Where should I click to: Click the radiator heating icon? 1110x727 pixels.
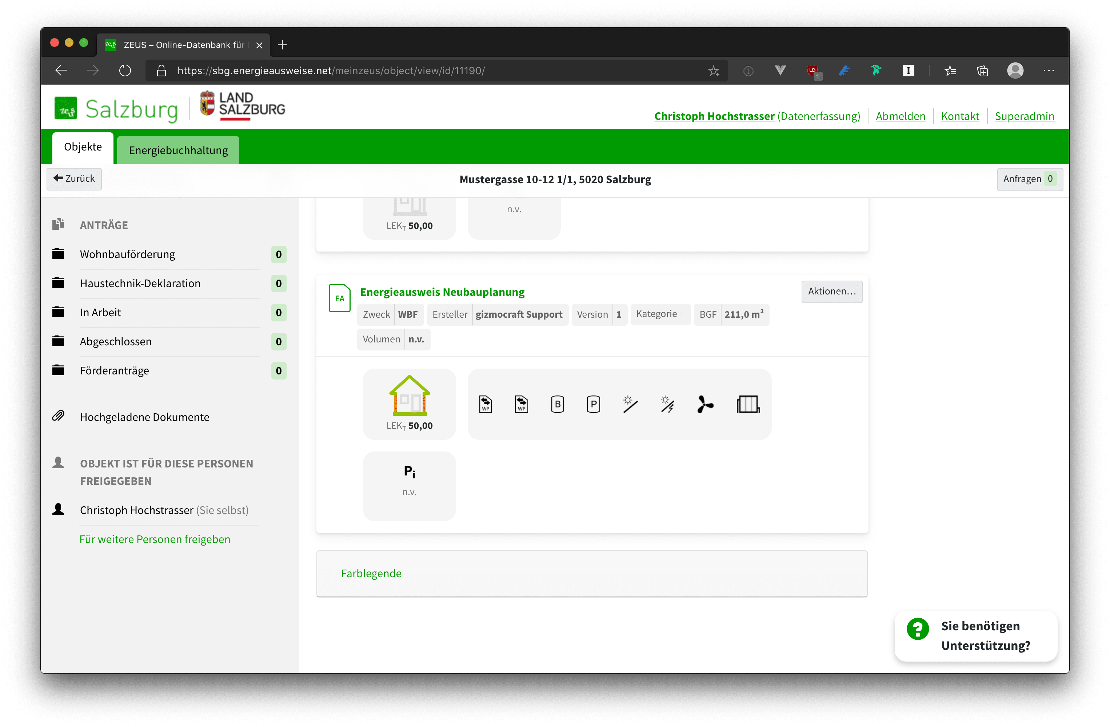tap(748, 404)
